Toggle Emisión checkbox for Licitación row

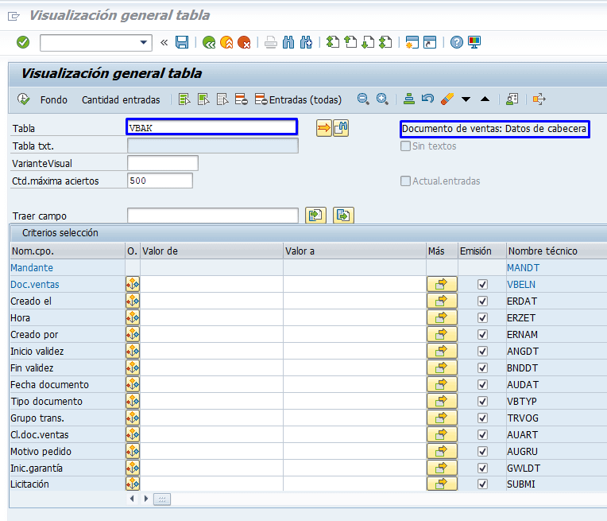coord(482,484)
